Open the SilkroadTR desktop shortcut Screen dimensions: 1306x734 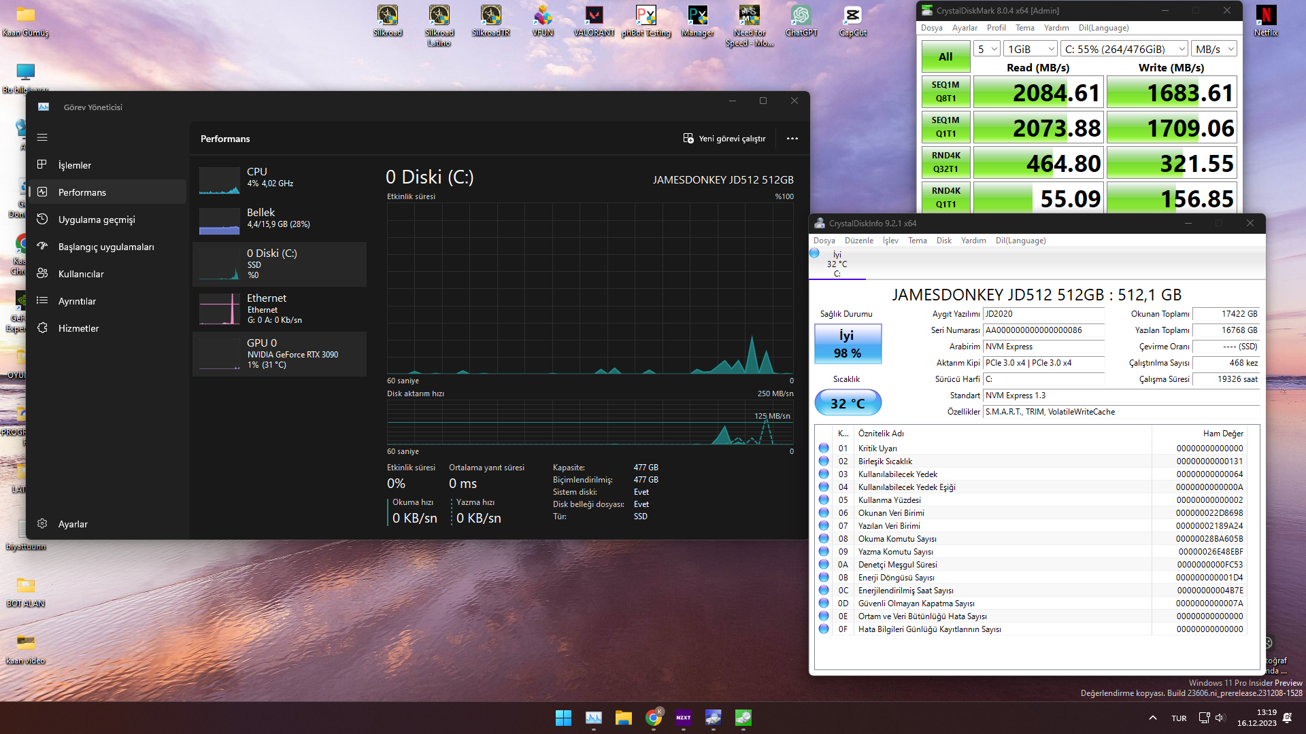[x=490, y=21]
